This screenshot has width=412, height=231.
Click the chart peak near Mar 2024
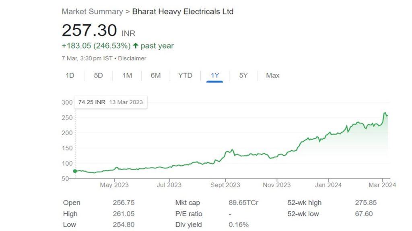click(385, 113)
